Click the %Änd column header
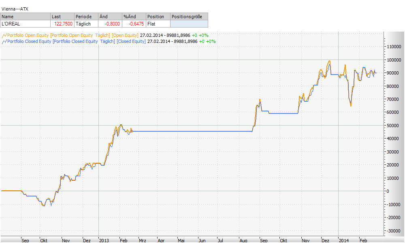Screen dimensions: 405x243 [x=134, y=17]
